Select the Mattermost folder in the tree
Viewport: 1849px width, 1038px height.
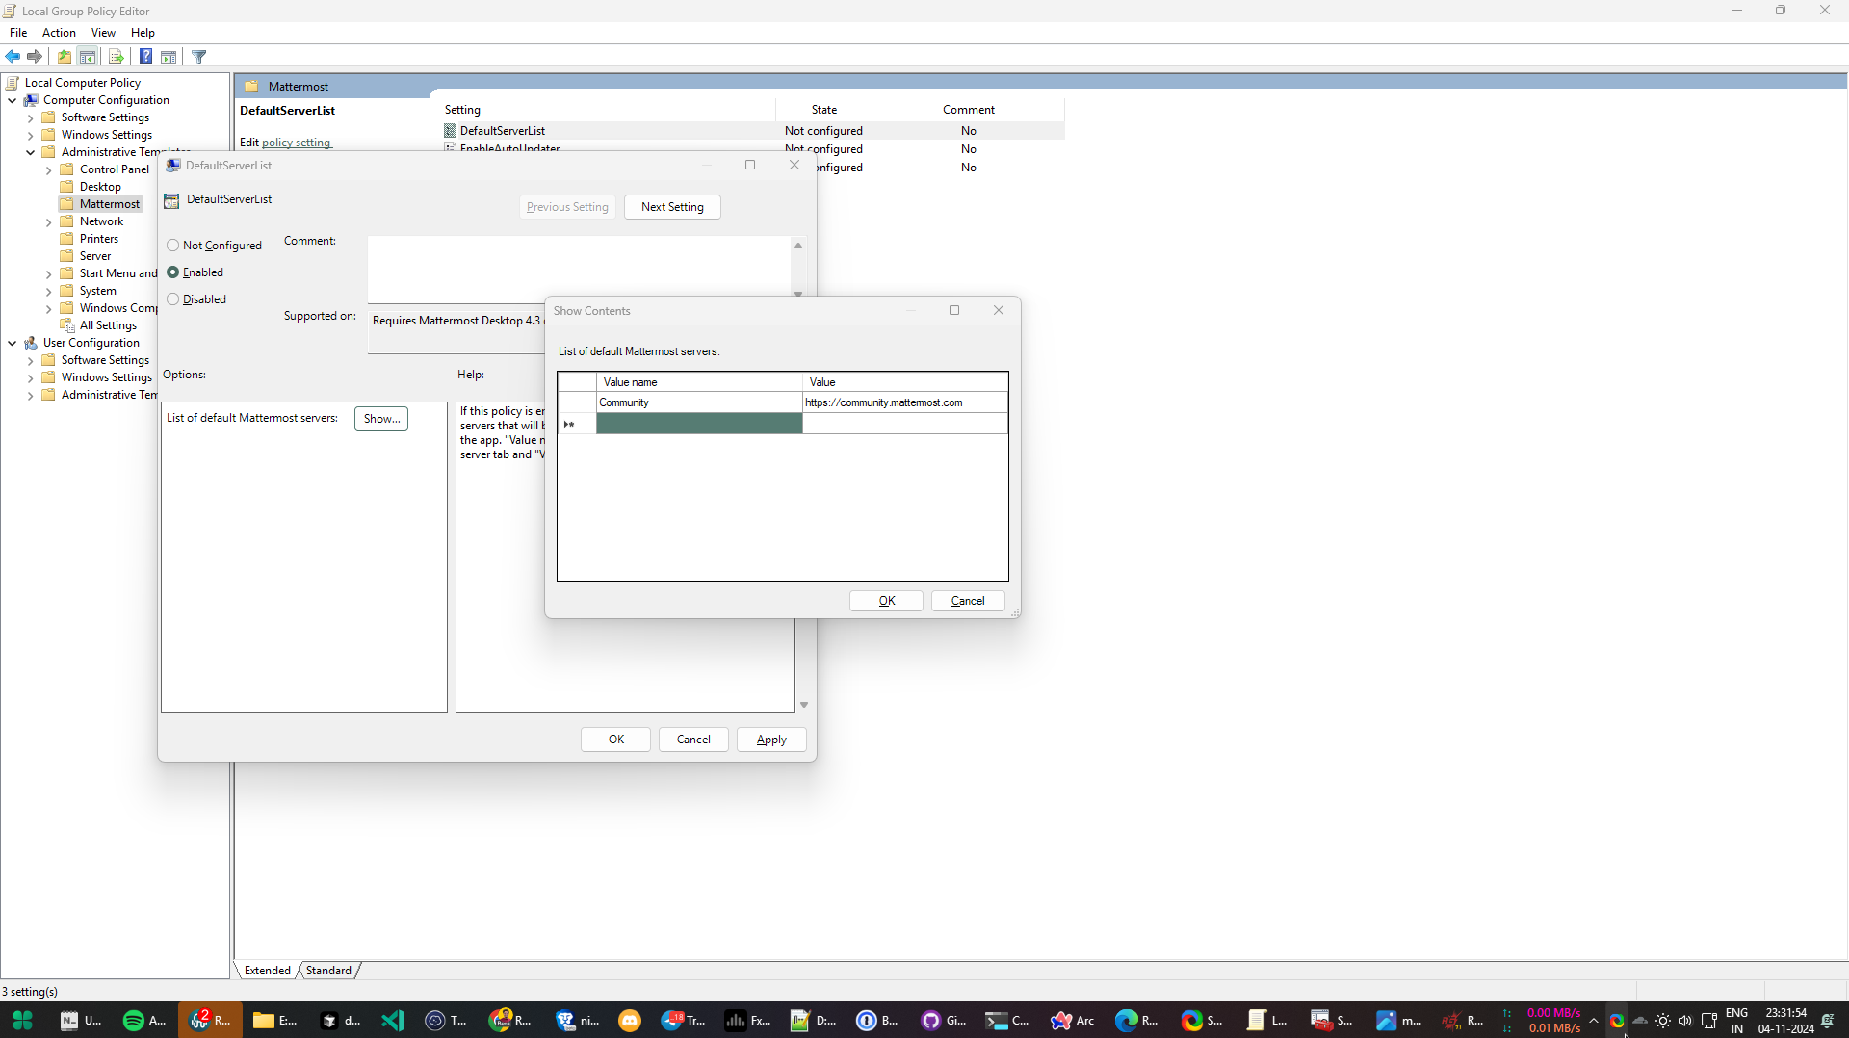(x=109, y=203)
